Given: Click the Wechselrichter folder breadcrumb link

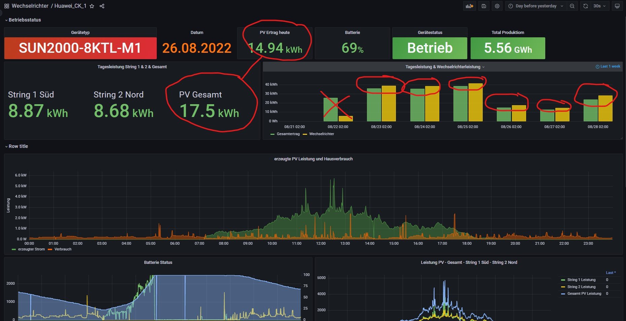Looking at the screenshot, I should coord(30,6).
